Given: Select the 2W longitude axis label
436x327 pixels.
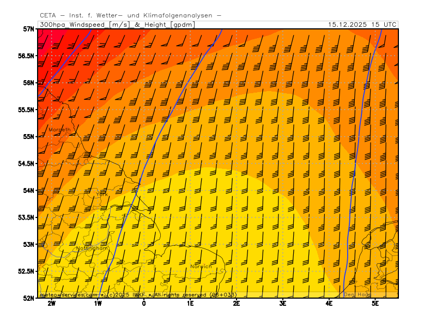Looking at the screenshot, I should [51, 303].
